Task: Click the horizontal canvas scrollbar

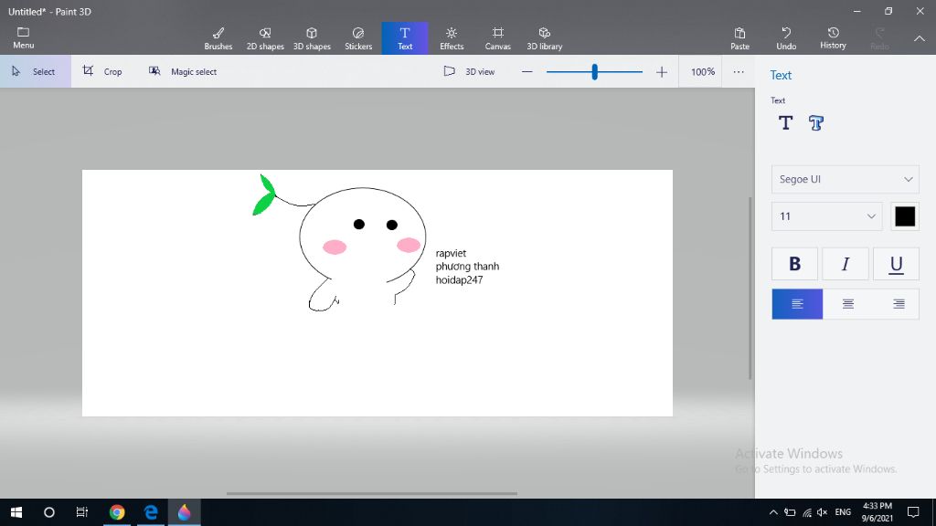Action: pos(371,493)
